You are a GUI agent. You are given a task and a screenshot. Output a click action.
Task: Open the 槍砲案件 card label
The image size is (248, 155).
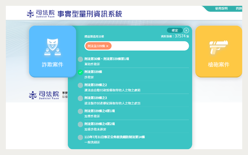219,65
